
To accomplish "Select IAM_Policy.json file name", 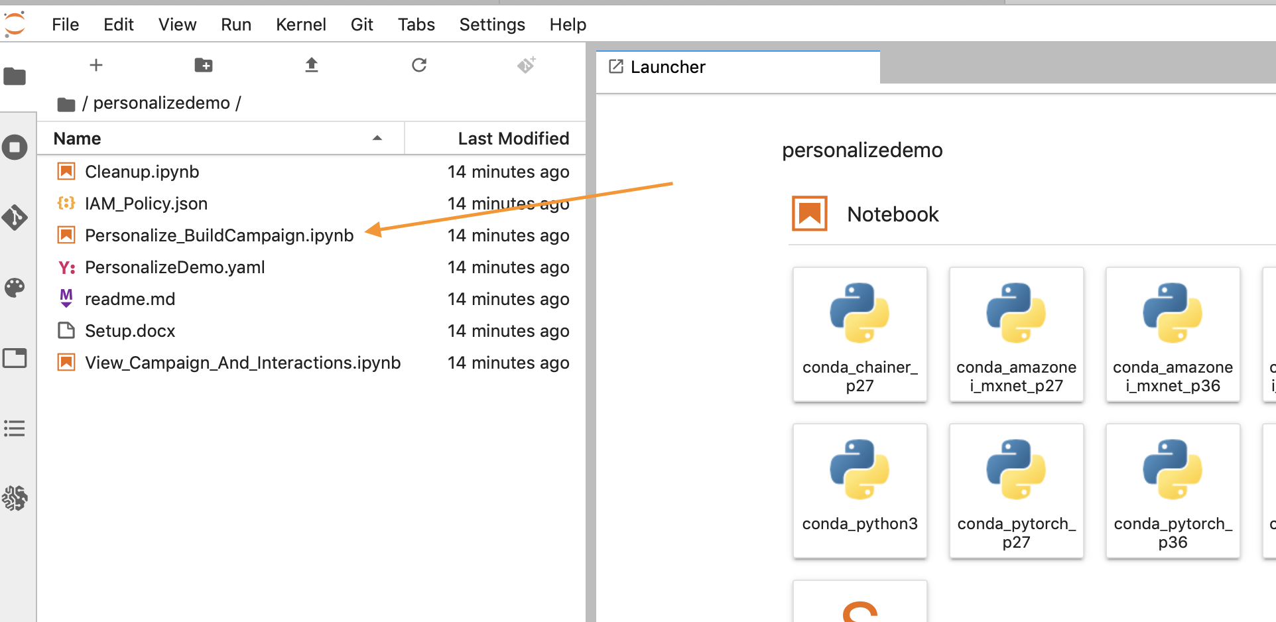I will pyautogui.click(x=146, y=204).
